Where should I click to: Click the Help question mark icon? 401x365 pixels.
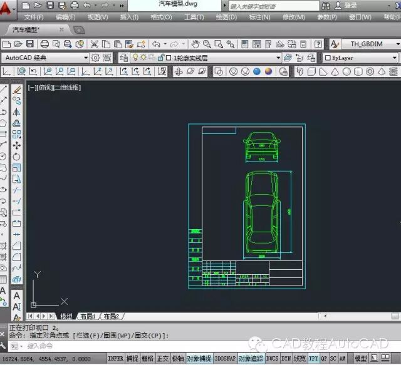point(318,44)
